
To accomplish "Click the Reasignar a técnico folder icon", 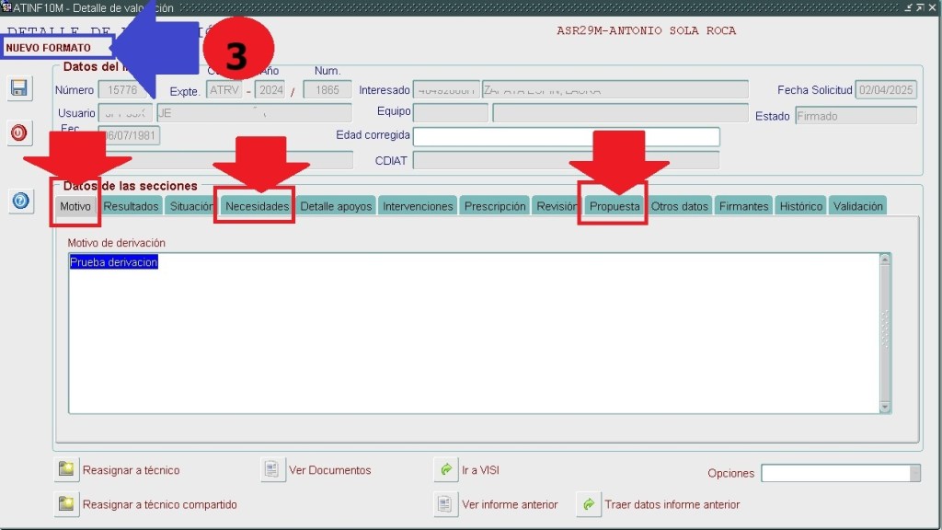I will (x=66, y=470).
